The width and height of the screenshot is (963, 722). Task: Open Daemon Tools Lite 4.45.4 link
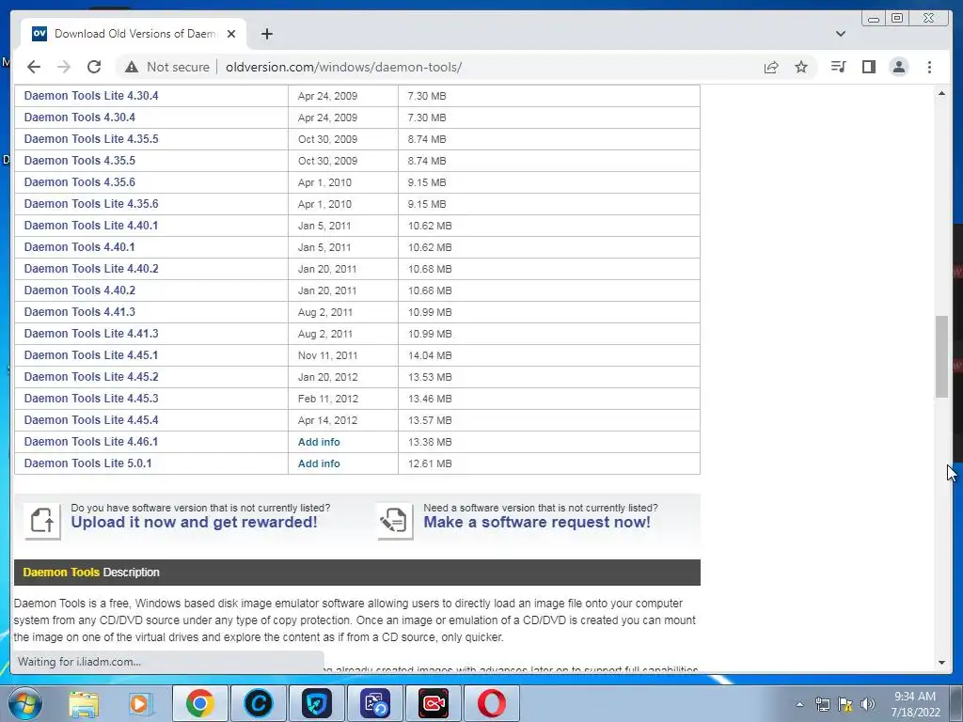[91, 420]
